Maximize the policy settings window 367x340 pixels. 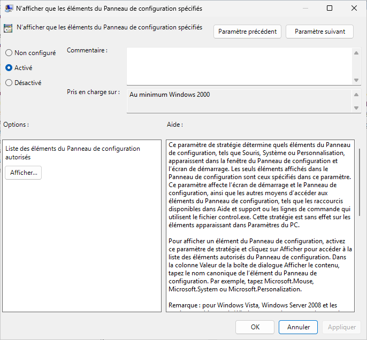click(330, 9)
